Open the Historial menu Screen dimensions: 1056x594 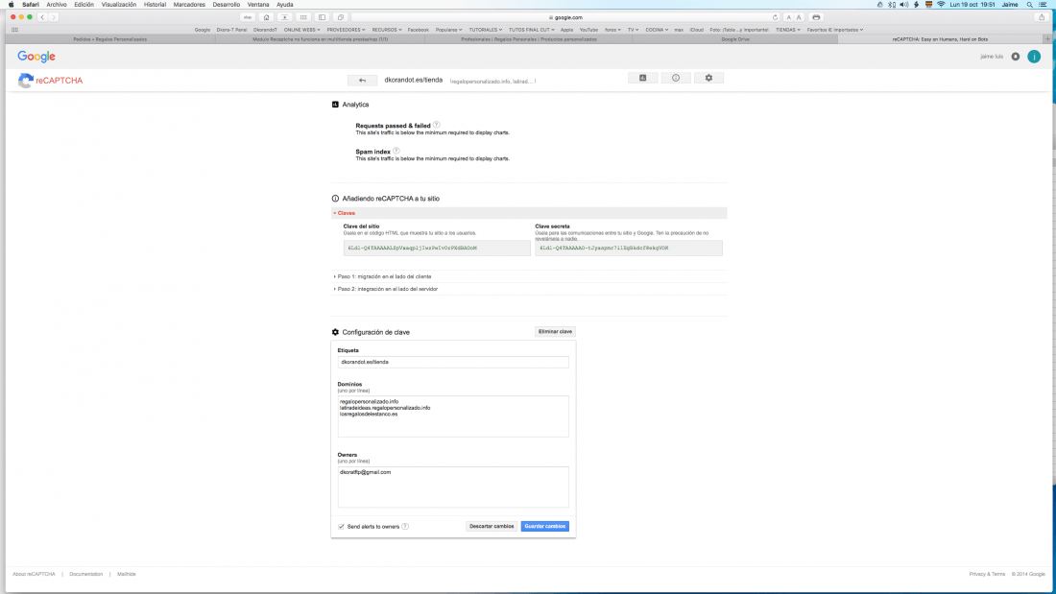point(155,5)
